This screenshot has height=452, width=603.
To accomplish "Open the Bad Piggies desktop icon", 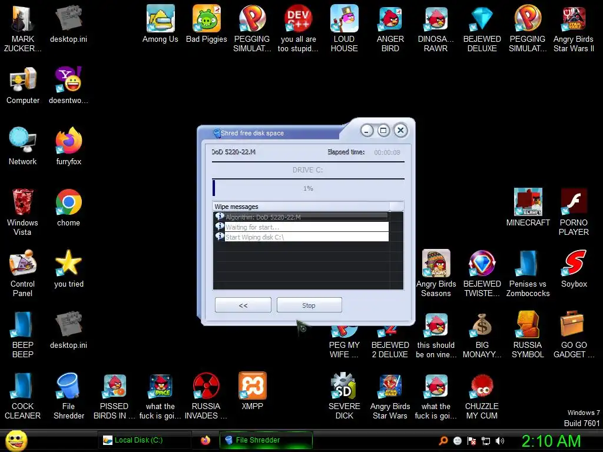I will pyautogui.click(x=207, y=24).
